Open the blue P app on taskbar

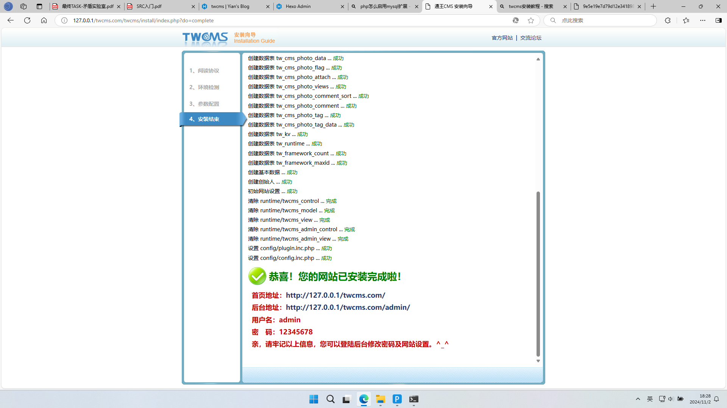[397, 399]
